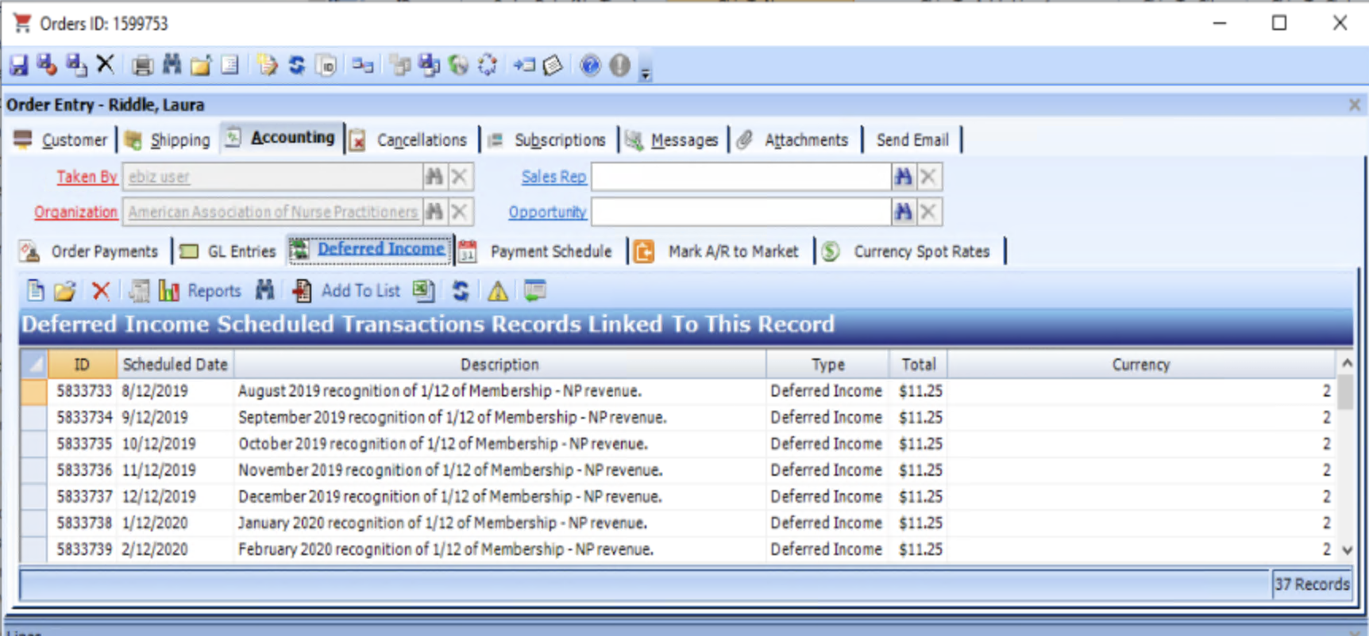The height and width of the screenshot is (636, 1369).
Task: Sort by the Scheduled Date column header
Action: tap(175, 364)
